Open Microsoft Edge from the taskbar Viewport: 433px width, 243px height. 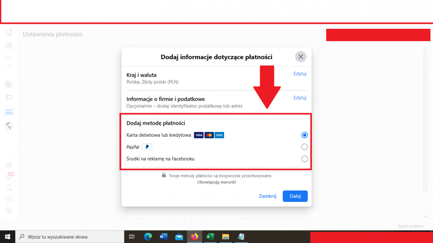pos(148,237)
